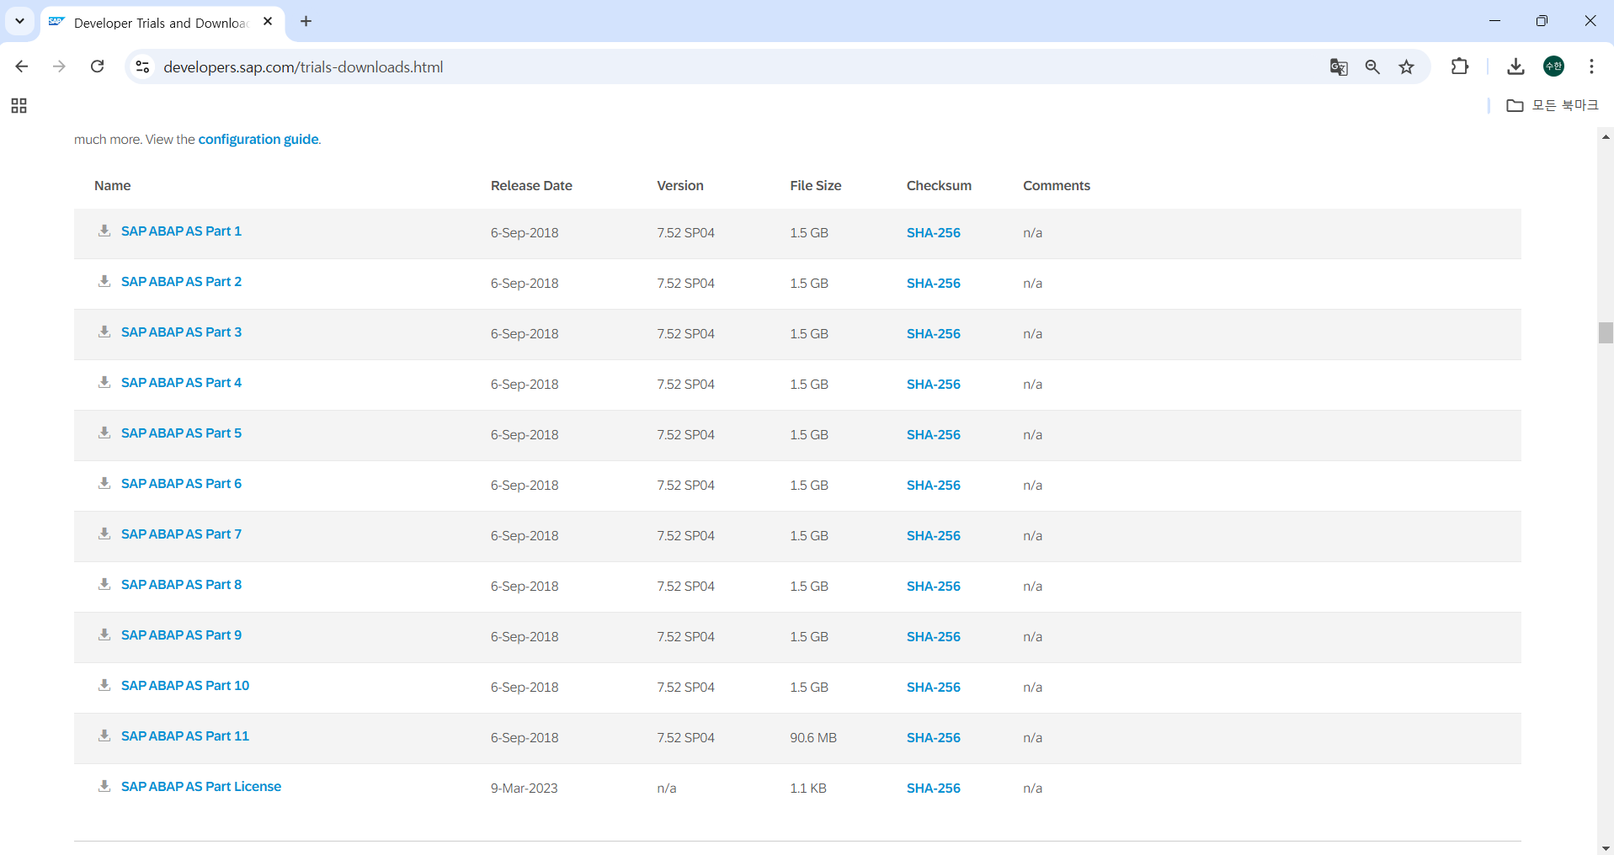Open SHA-256 checksum for Part License
The image size is (1614, 855).
(933, 788)
